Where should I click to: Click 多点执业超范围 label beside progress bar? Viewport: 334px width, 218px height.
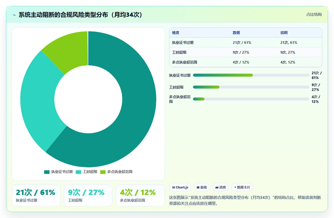pos(180,99)
